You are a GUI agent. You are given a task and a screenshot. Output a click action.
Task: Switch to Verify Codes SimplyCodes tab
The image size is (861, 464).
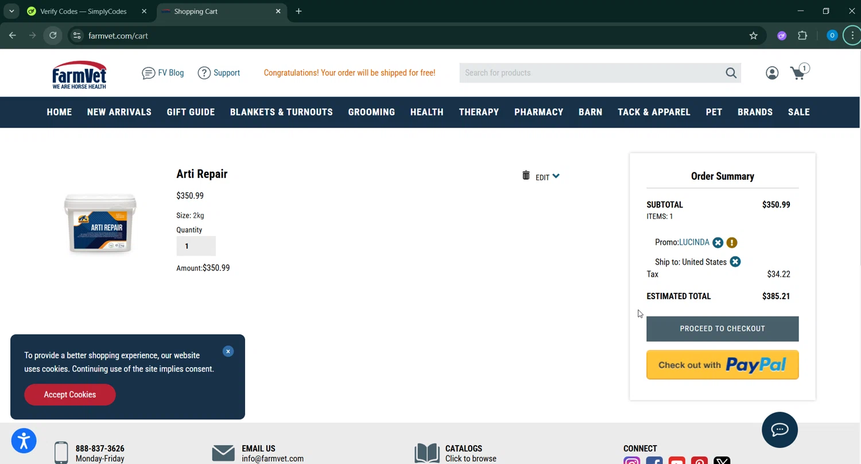pos(84,11)
